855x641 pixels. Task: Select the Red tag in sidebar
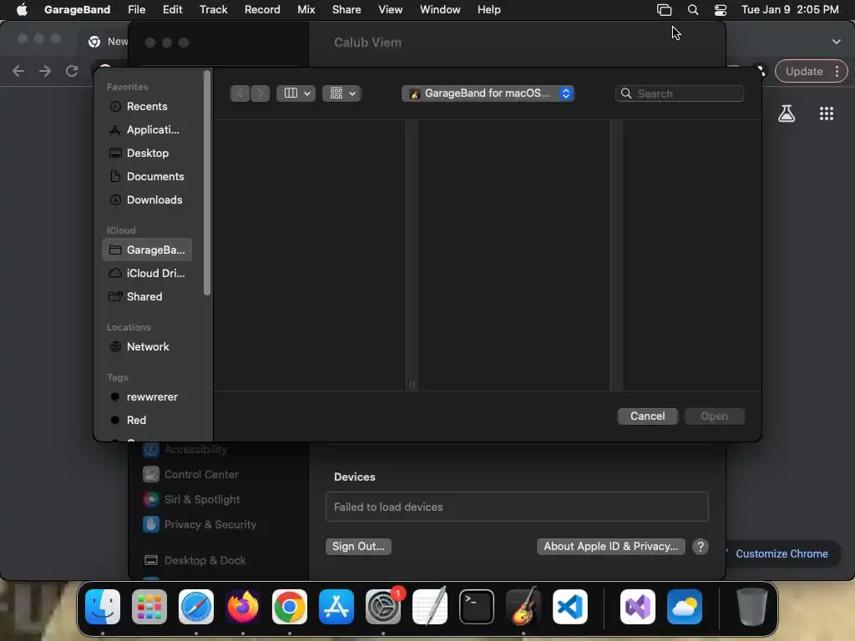(x=146, y=421)
